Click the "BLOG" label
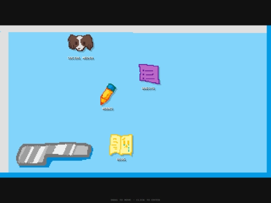 coord(121,159)
